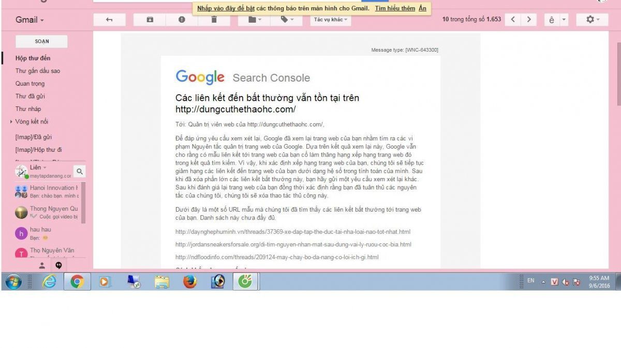Open the Thọ Nguyên Văn chat
This screenshot has width=621, height=348.
(x=47, y=252)
